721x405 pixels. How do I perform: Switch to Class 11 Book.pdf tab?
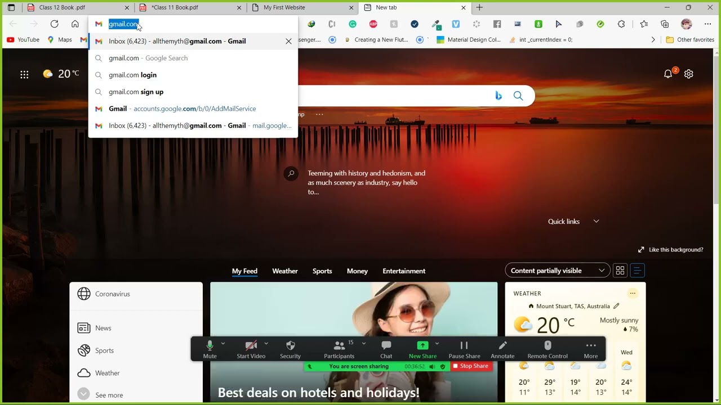point(190,8)
